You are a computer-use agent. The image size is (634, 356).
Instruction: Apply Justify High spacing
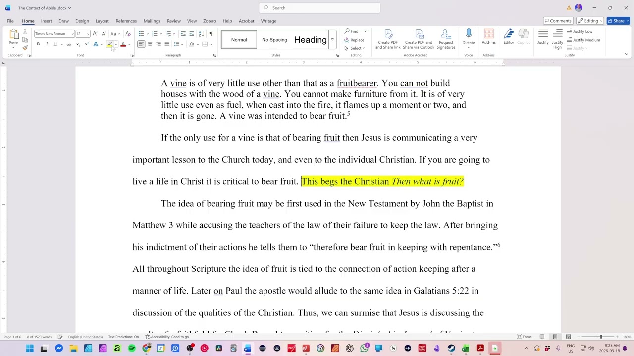558,39
